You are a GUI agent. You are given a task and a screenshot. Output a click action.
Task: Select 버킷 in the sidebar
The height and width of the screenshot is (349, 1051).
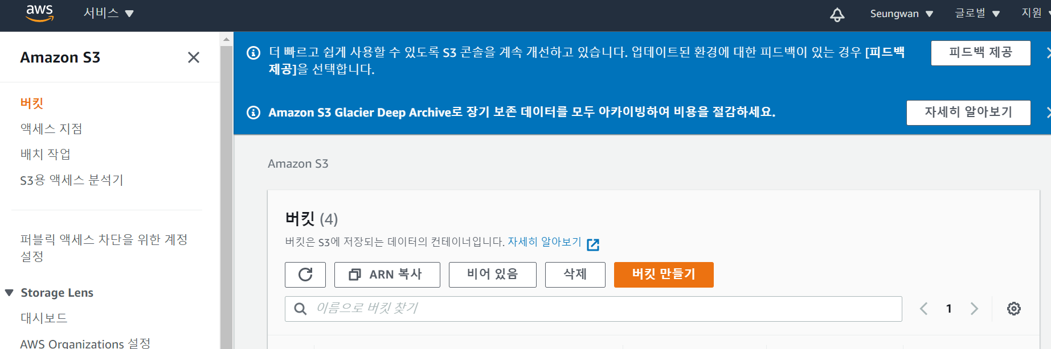pyautogui.click(x=32, y=103)
